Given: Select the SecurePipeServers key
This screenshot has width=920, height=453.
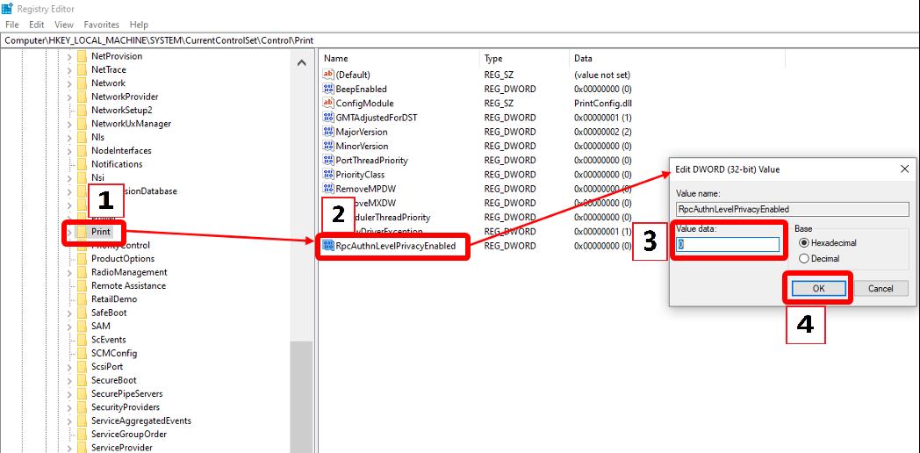Looking at the screenshot, I should 126,393.
